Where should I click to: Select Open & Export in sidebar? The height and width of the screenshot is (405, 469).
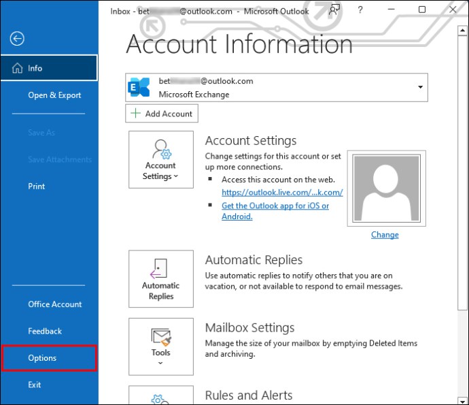54,95
